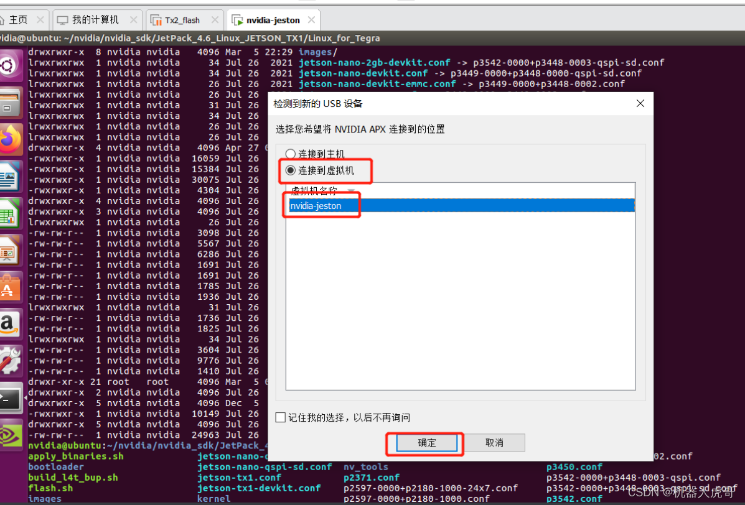Open the Amazon launcher icon
The height and width of the screenshot is (505, 745).
pyautogui.click(x=11, y=323)
